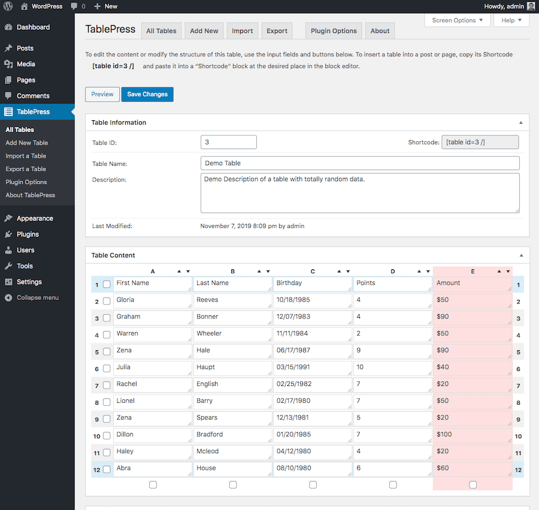The height and width of the screenshot is (510, 539).
Task: Select row 2 checkbox beside Gloria
Action: tap(107, 301)
